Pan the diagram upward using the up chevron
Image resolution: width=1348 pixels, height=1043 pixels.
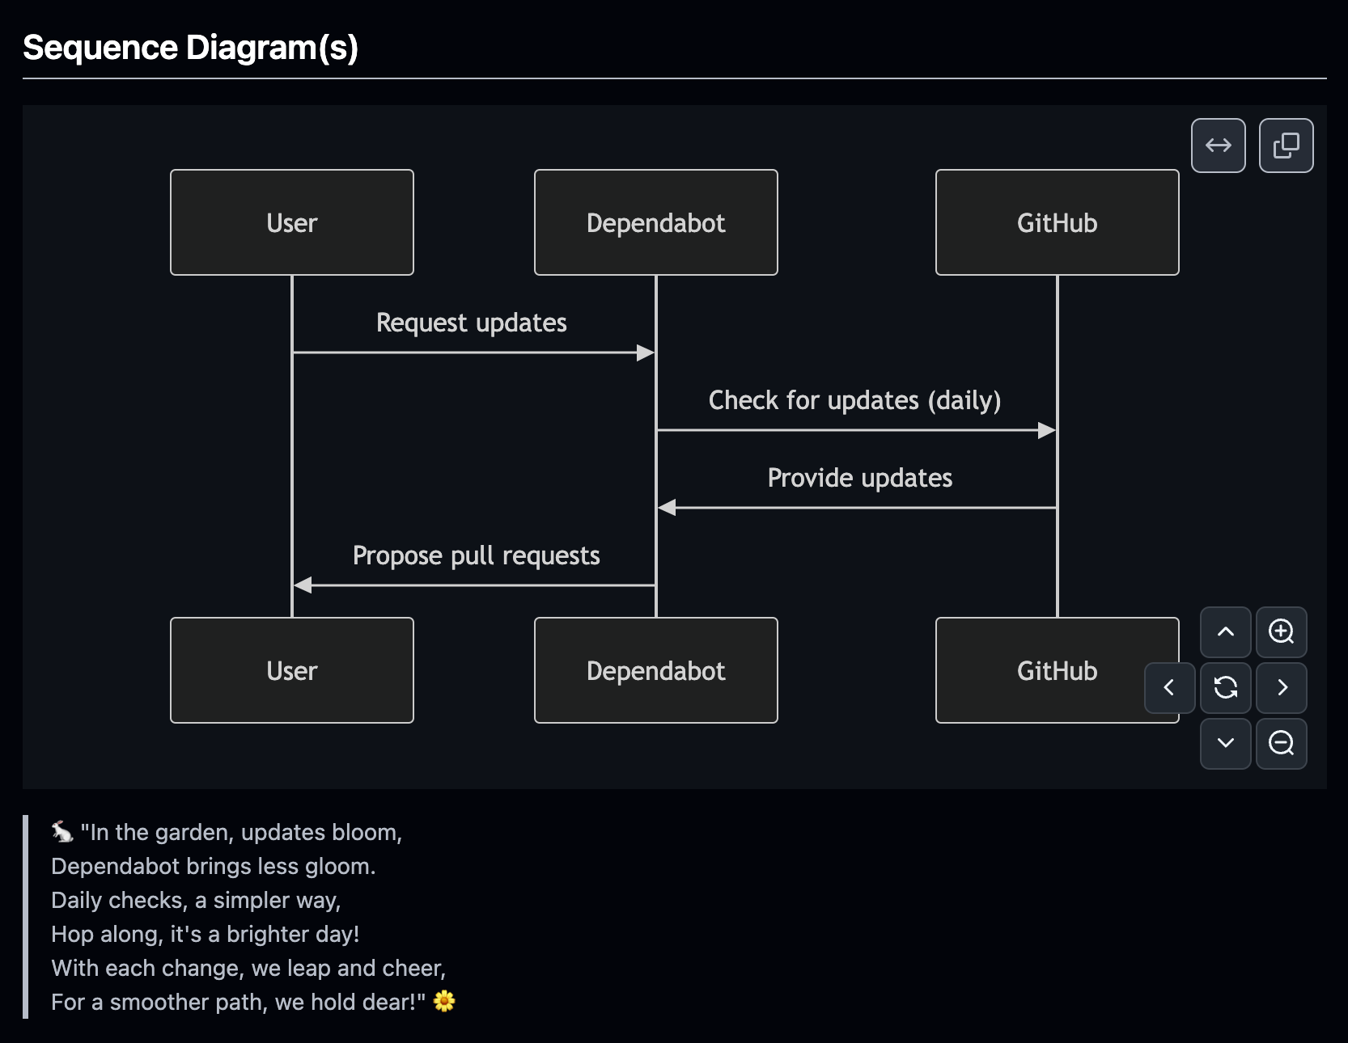(1225, 632)
